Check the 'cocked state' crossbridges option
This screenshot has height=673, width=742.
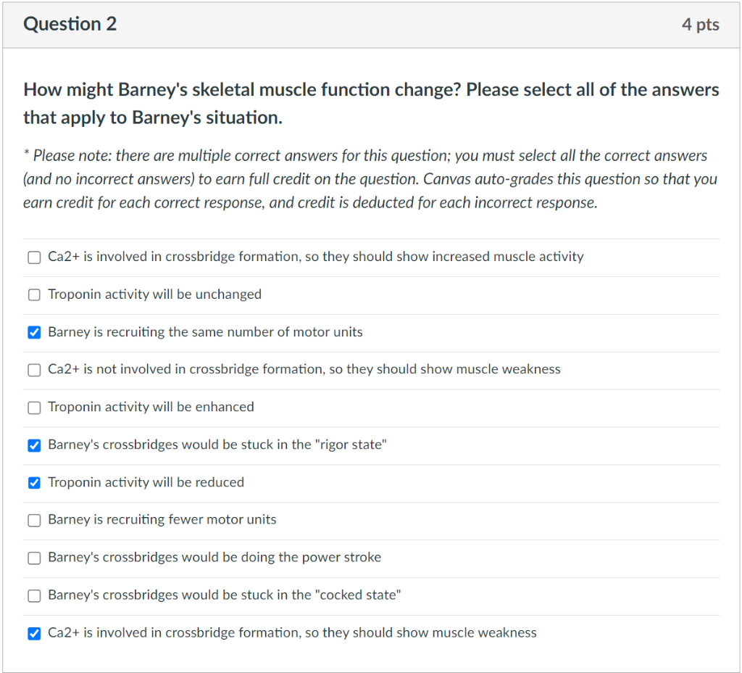click(x=33, y=595)
